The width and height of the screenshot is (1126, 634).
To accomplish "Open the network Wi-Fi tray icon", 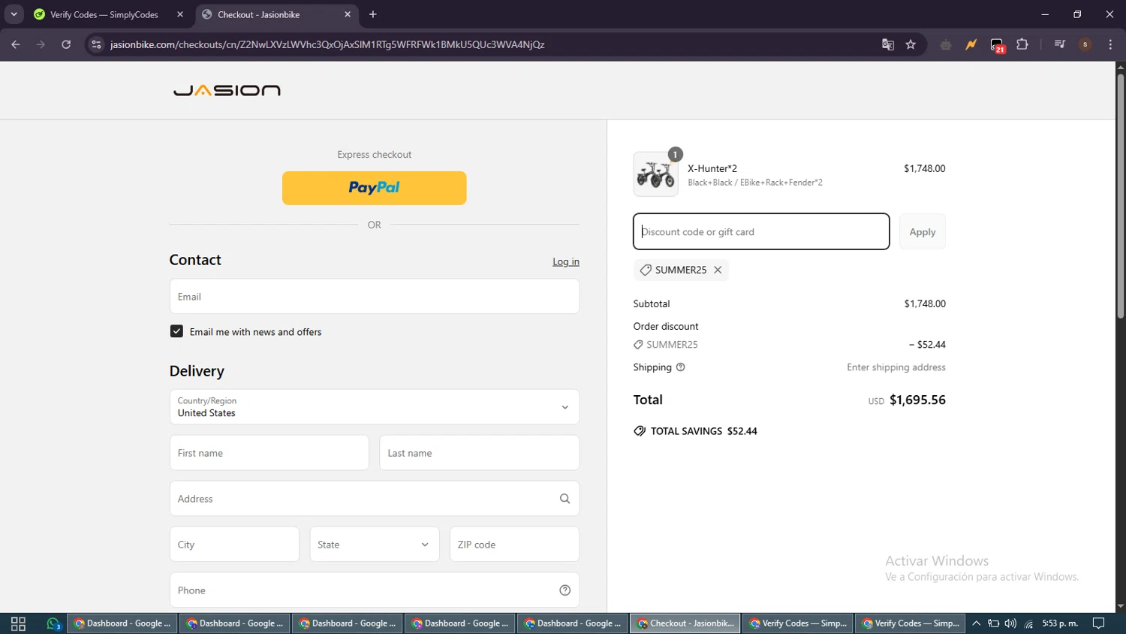I will pyautogui.click(x=1028, y=623).
